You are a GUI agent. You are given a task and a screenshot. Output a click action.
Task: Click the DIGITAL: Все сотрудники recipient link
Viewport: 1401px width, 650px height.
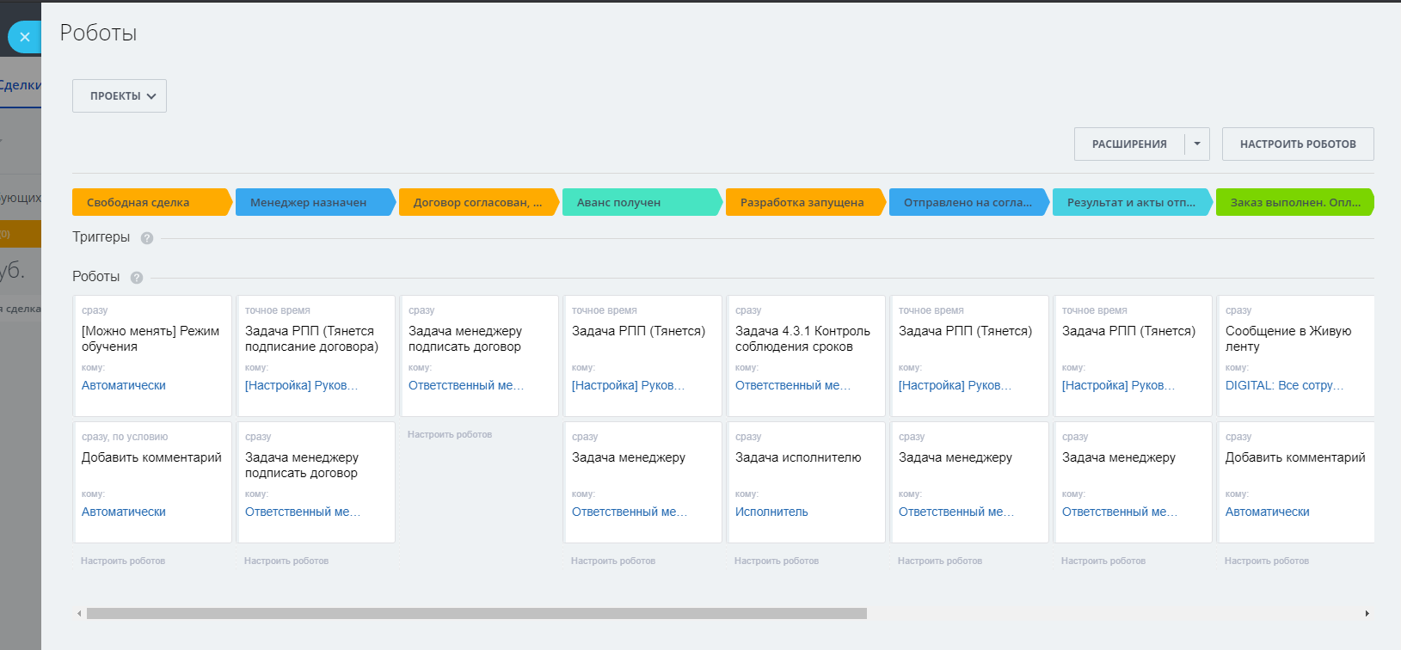tap(1284, 385)
